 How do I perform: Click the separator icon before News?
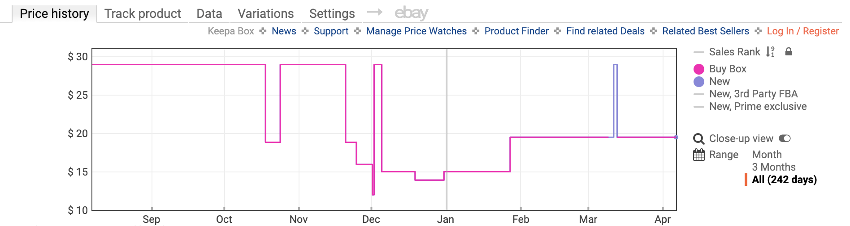263,31
